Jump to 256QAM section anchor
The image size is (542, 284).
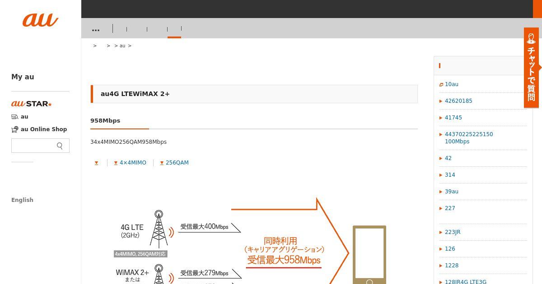(x=177, y=163)
